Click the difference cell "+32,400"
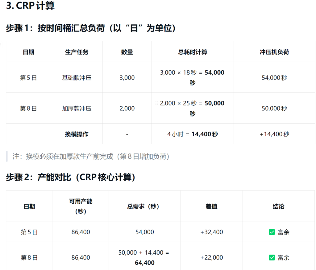The height and width of the screenshot is (270, 316). [211, 232]
